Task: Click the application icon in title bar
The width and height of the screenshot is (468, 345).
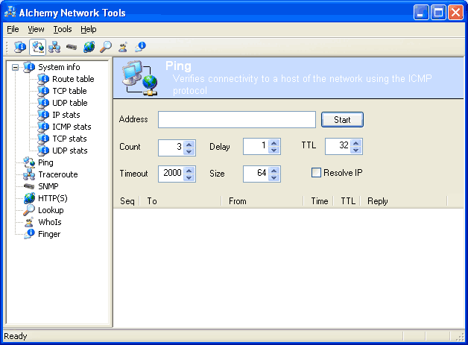Action: tap(10, 12)
